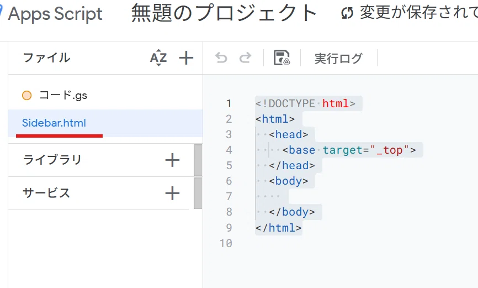478x288 pixels.
Task: Add a library with ライブラリ plus
Action: [x=172, y=160]
